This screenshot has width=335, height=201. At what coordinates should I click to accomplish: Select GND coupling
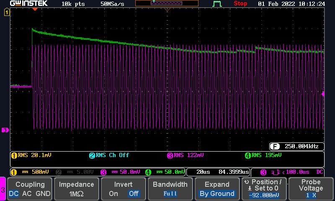[x=43, y=193]
